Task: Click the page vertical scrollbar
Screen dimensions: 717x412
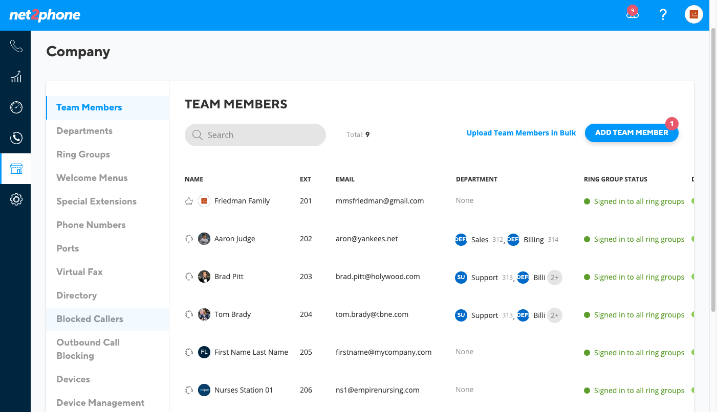Action: [713, 169]
